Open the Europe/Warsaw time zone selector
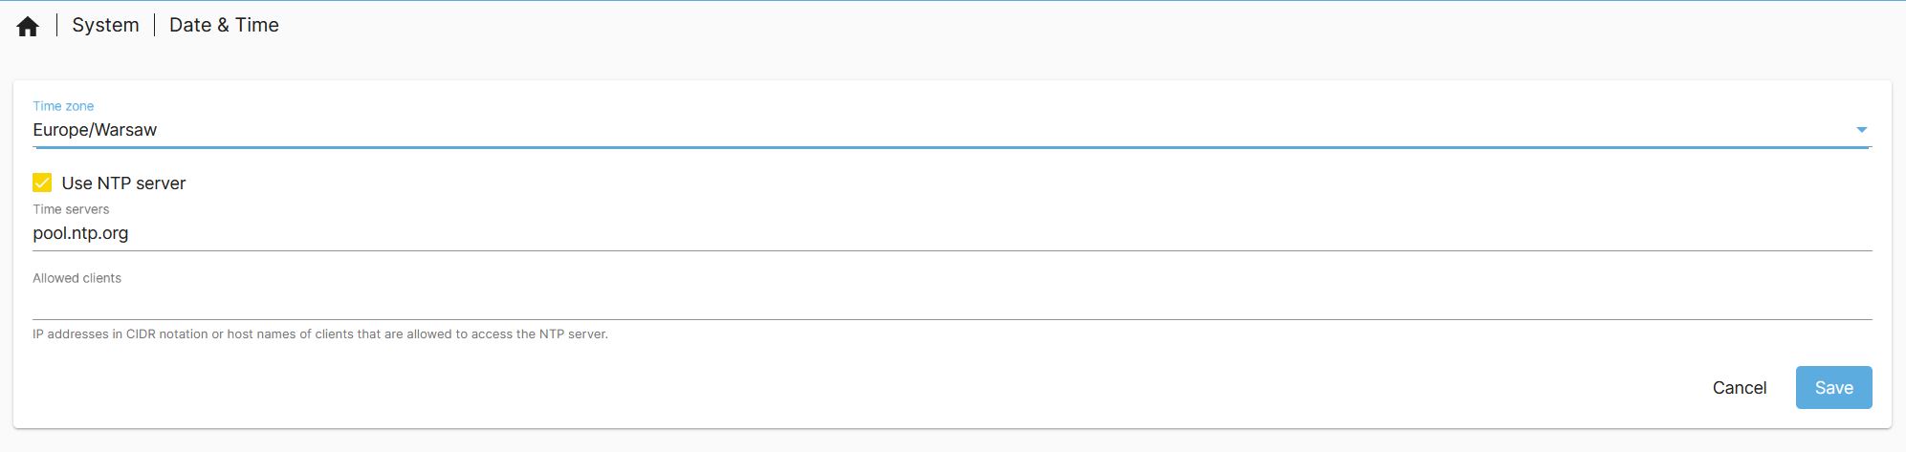Viewport: 1906px width, 452px height. 952,130
